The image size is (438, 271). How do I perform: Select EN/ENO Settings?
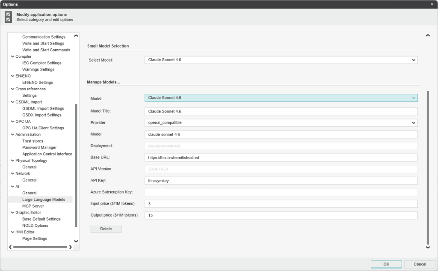[x=38, y=83]
